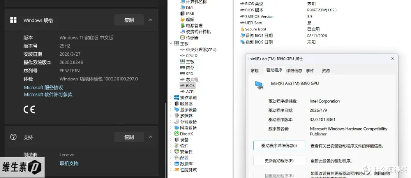Select the 多媒体 icon

(177, 115)
